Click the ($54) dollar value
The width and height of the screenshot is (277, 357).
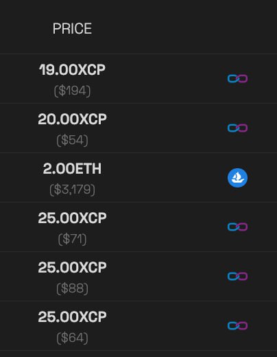pos(72,140)
